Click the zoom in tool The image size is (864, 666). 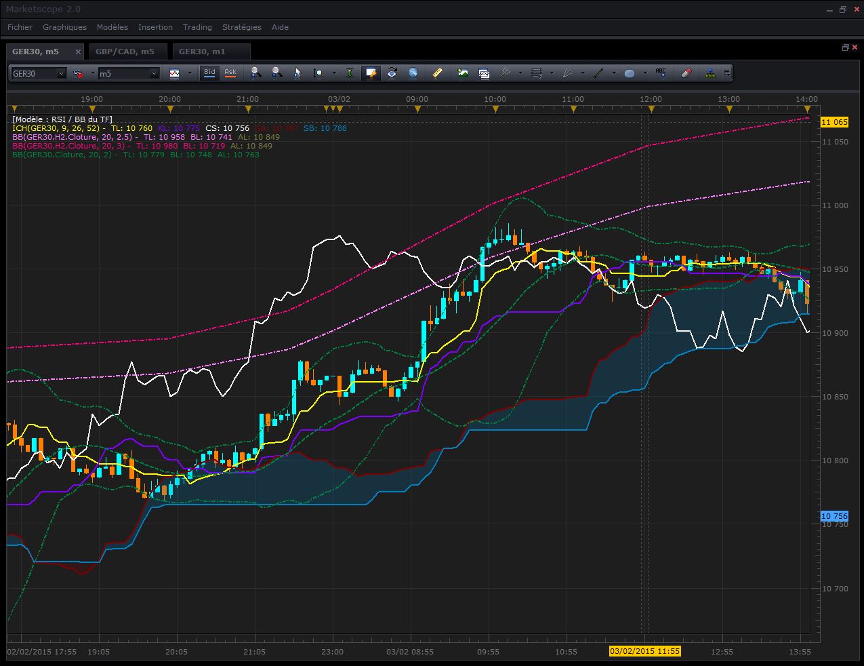(255, 73)
